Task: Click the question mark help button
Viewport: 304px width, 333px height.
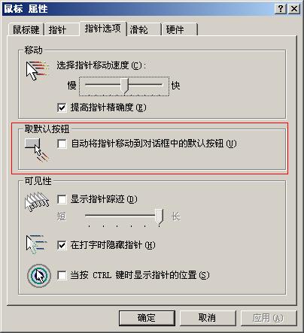Action: coord(281,9)
